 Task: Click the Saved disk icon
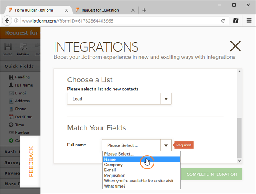click(x=8, y=47)
